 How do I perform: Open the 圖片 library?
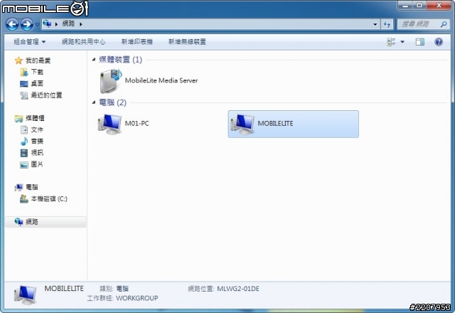pyautogui.click(x=37, y=164)
